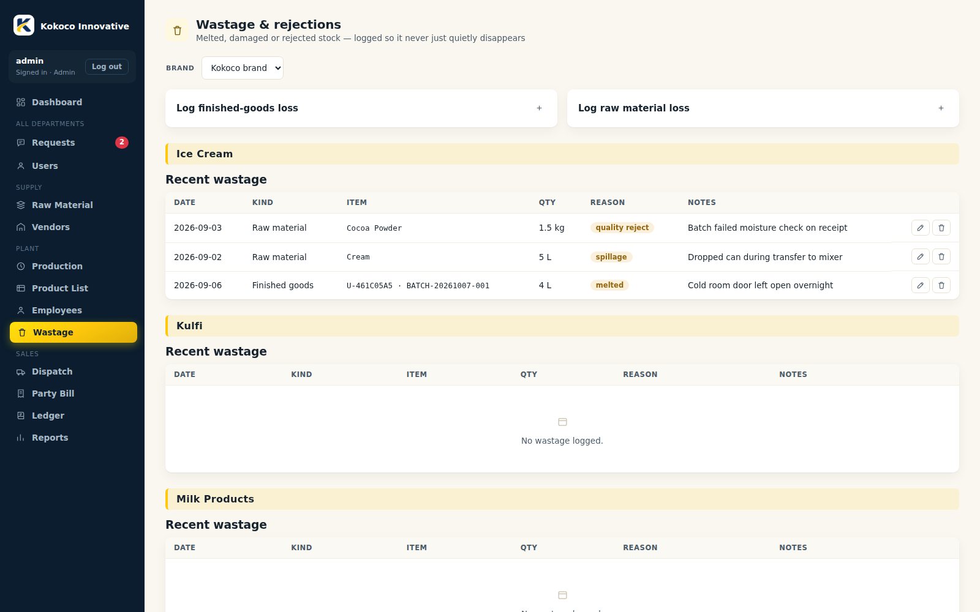Expand the Log raw material loss panel
980x612 pixels.
(763, 108)
